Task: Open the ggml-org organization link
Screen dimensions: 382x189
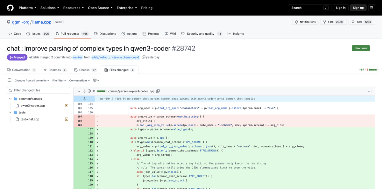Action: click(x=21, y=22)
